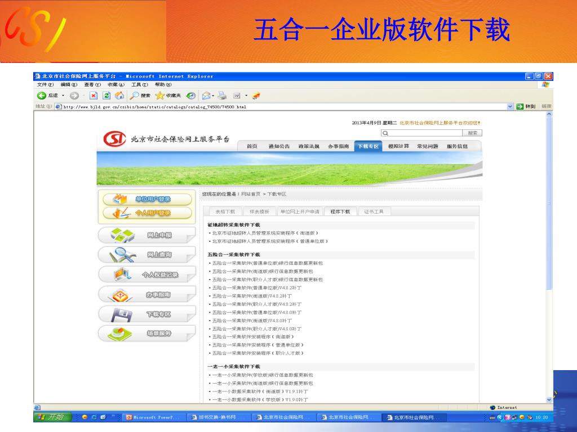Open the dropdown arrow beside the Edit icon

[x=246, y=96]
